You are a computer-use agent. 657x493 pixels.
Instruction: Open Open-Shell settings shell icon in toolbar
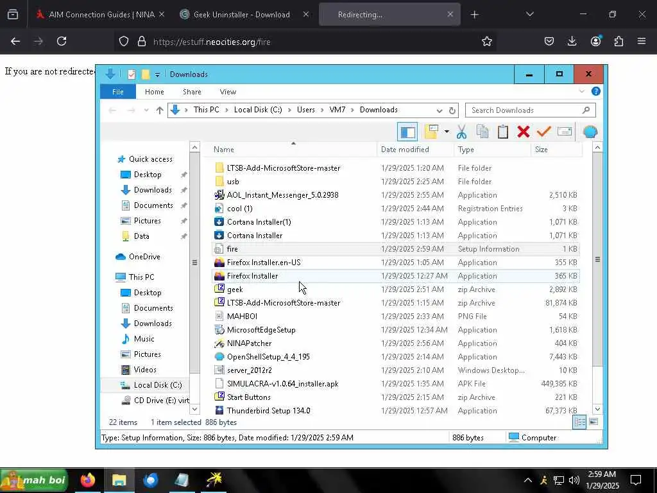590,132
